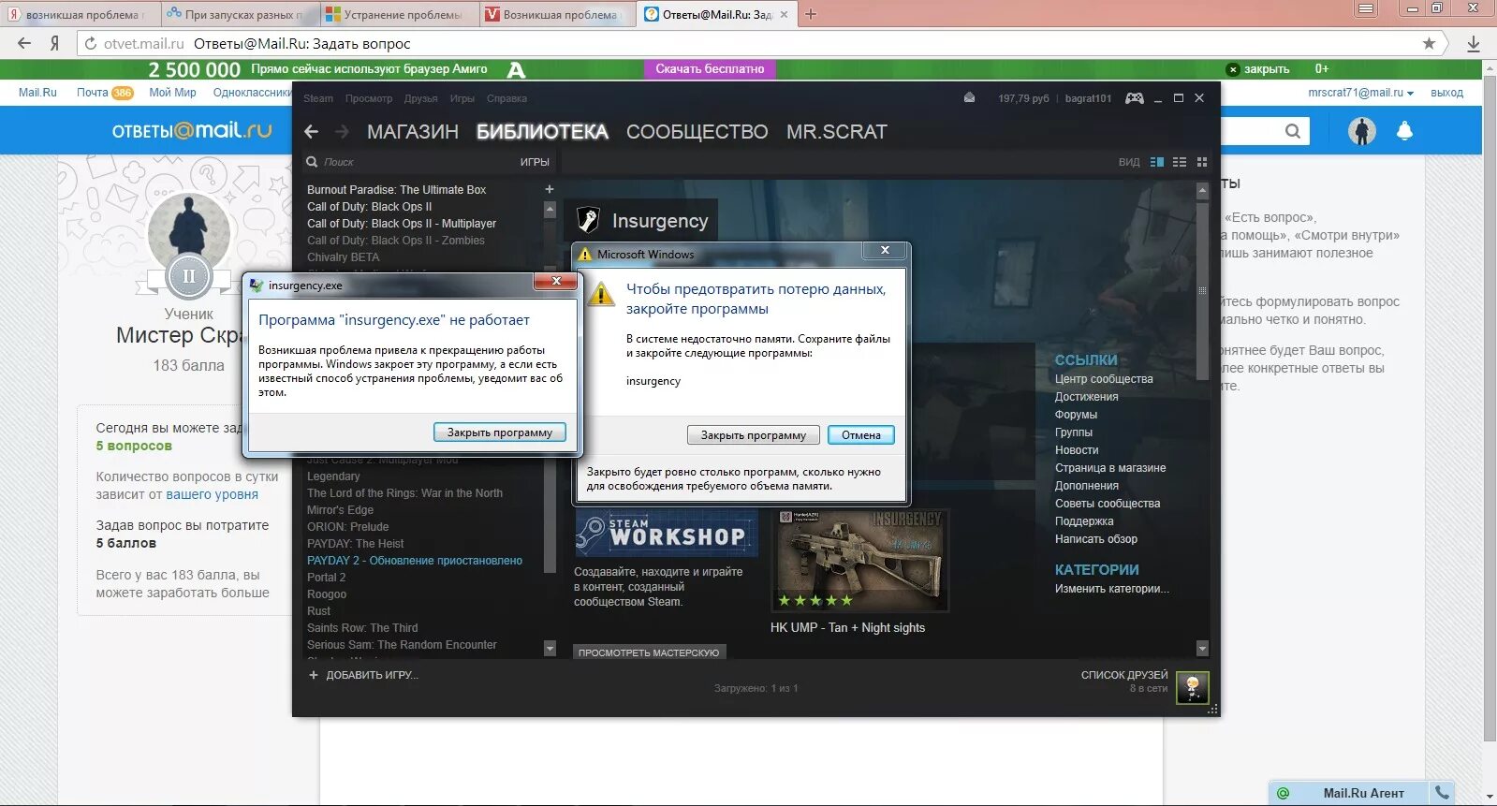Bookmark page with star icon
Viewport: 1497px width, 806px height.
(1429, 43)
